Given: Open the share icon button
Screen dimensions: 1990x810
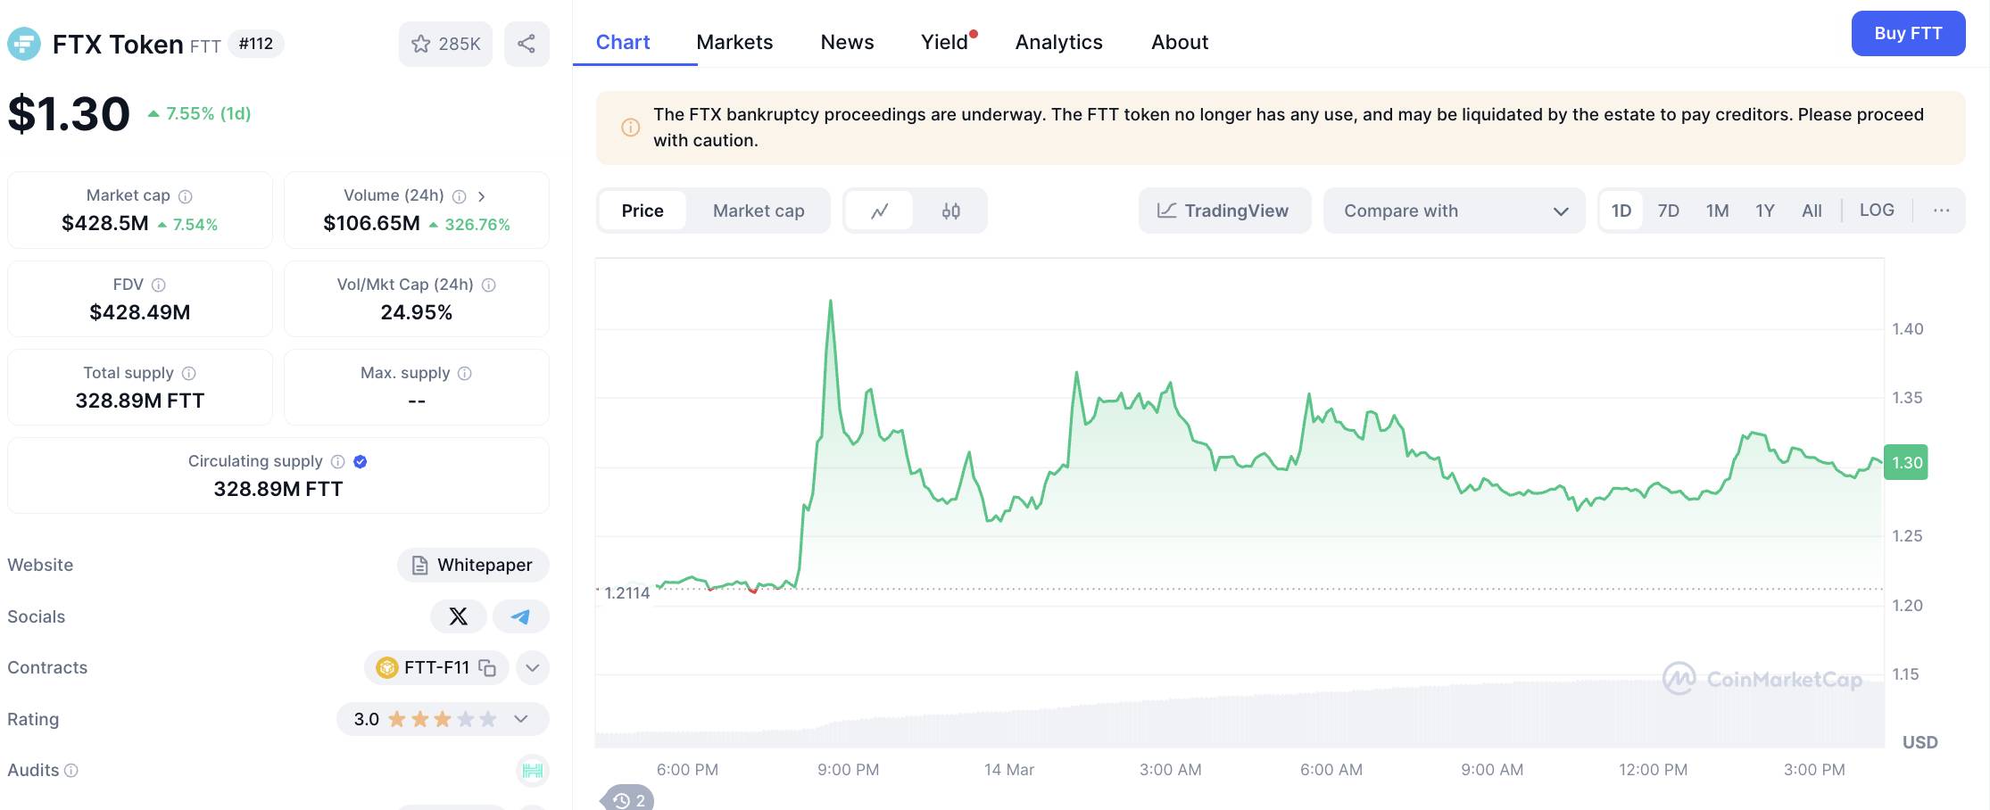Looking at the screenshot, I should (x=527, y=44).
